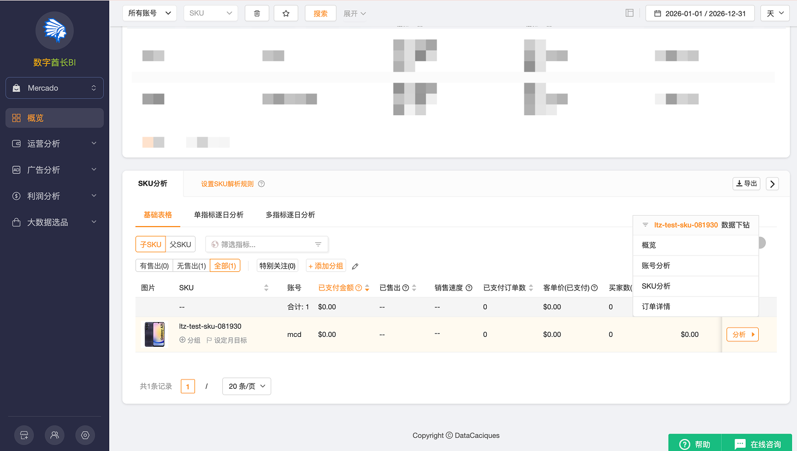Viewport: 797px width, 451px height.
Task: Switch to 单指标逐日分析 tab
Action: tap(219, 215)
